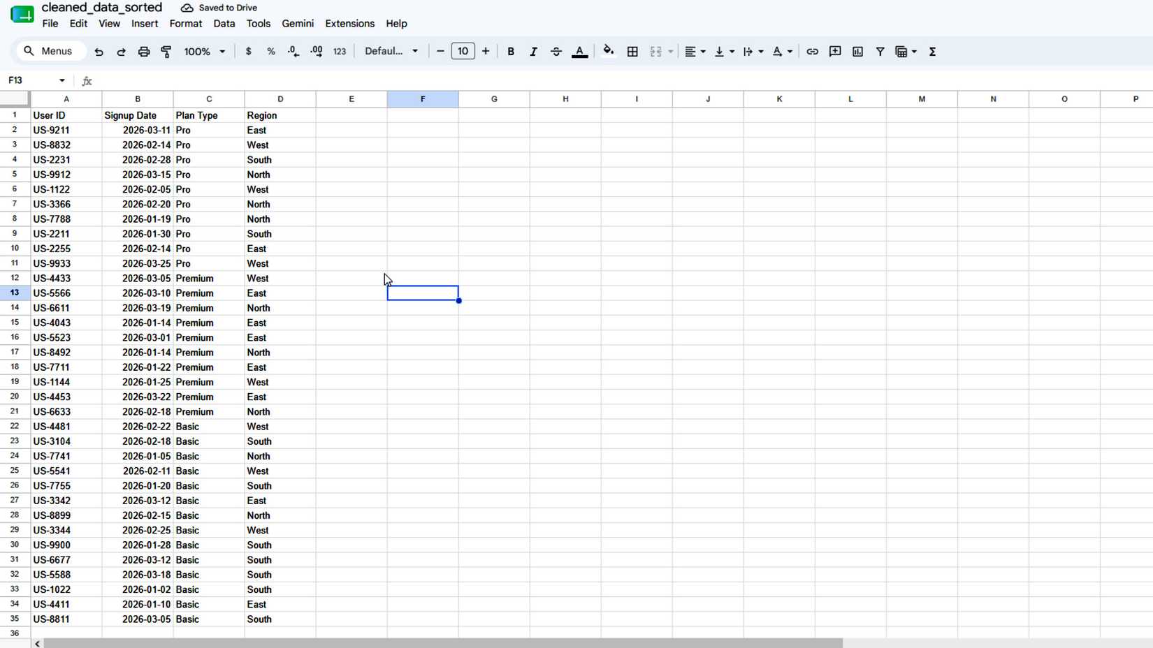Format as currency with dollar icon
The height and width of the screenshot is (648, 1153).
[248, 52]
